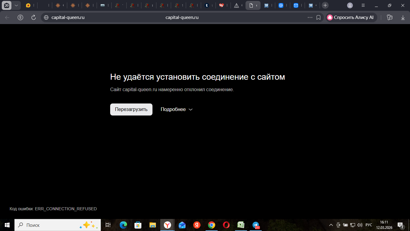Open Yandex search from the sidebar icon
Screen dimensions: 410x231
[x=20, y=17]
